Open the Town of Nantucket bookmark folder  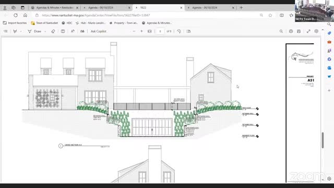(44, 23)
